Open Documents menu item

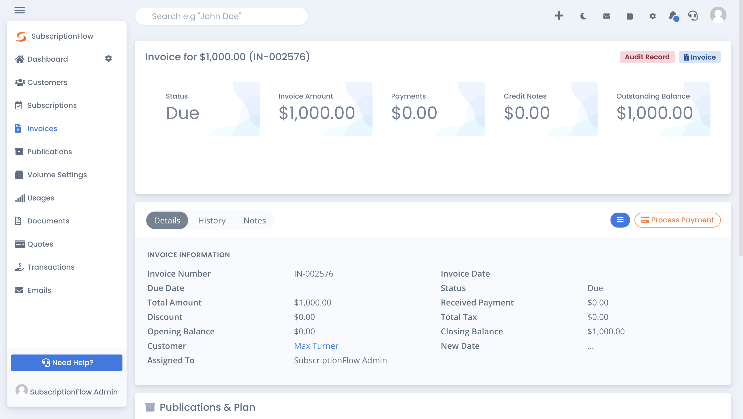48,221
